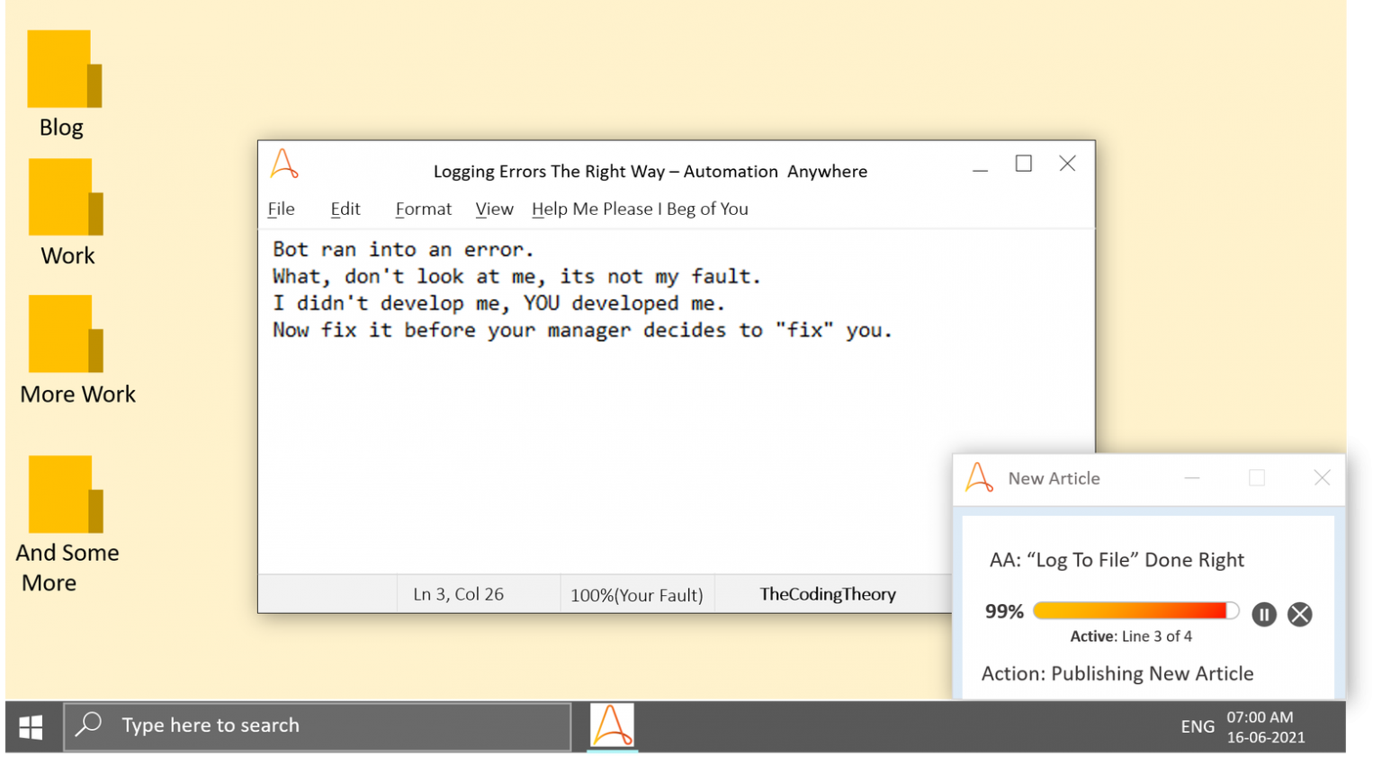Click the Automation Anywhere logo in New Article window
The height and width of the screenshot is (774, 1382).
click(x=980, y=476)
